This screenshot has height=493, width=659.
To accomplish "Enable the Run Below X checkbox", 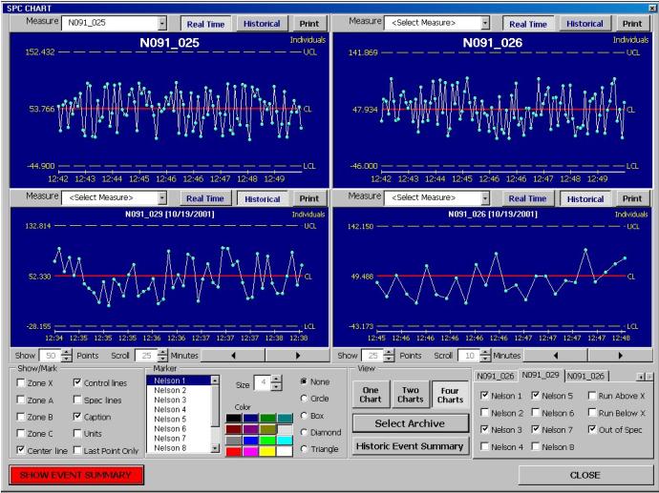I will click(592, 413).
